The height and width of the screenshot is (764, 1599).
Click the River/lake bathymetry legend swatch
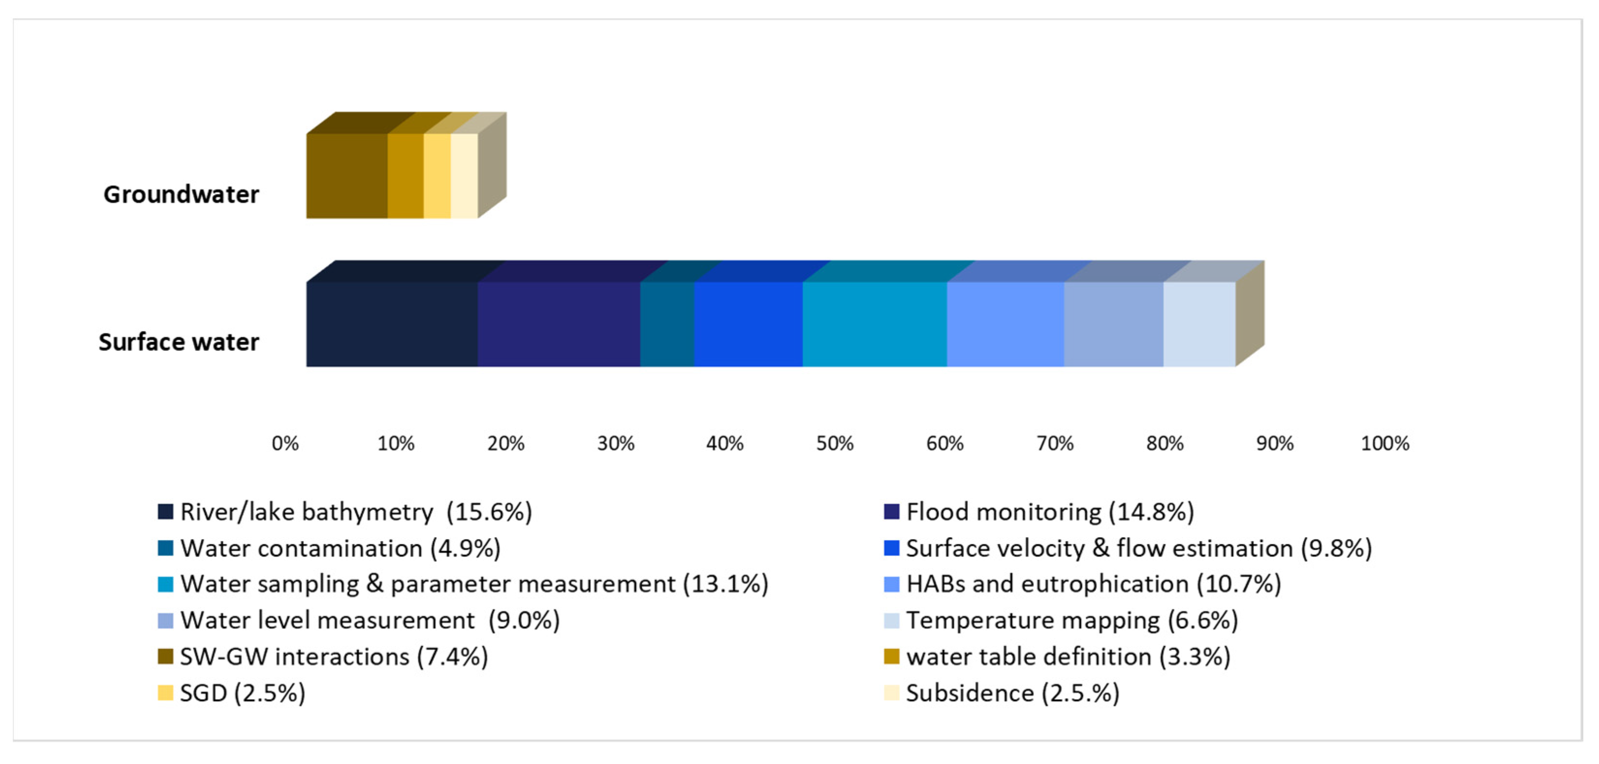pyautogui.click(x=165, y=512)
